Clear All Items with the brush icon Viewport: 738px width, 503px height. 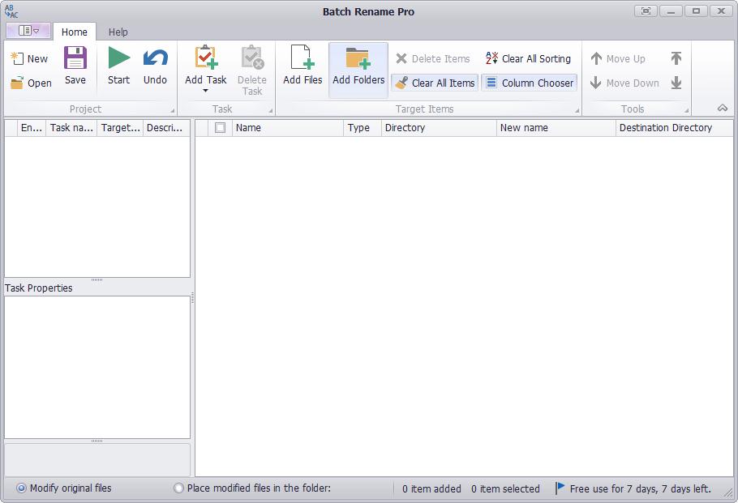point(435,83)
